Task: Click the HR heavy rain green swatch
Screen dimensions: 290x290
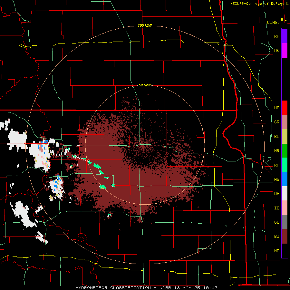Action: point(285,150)
